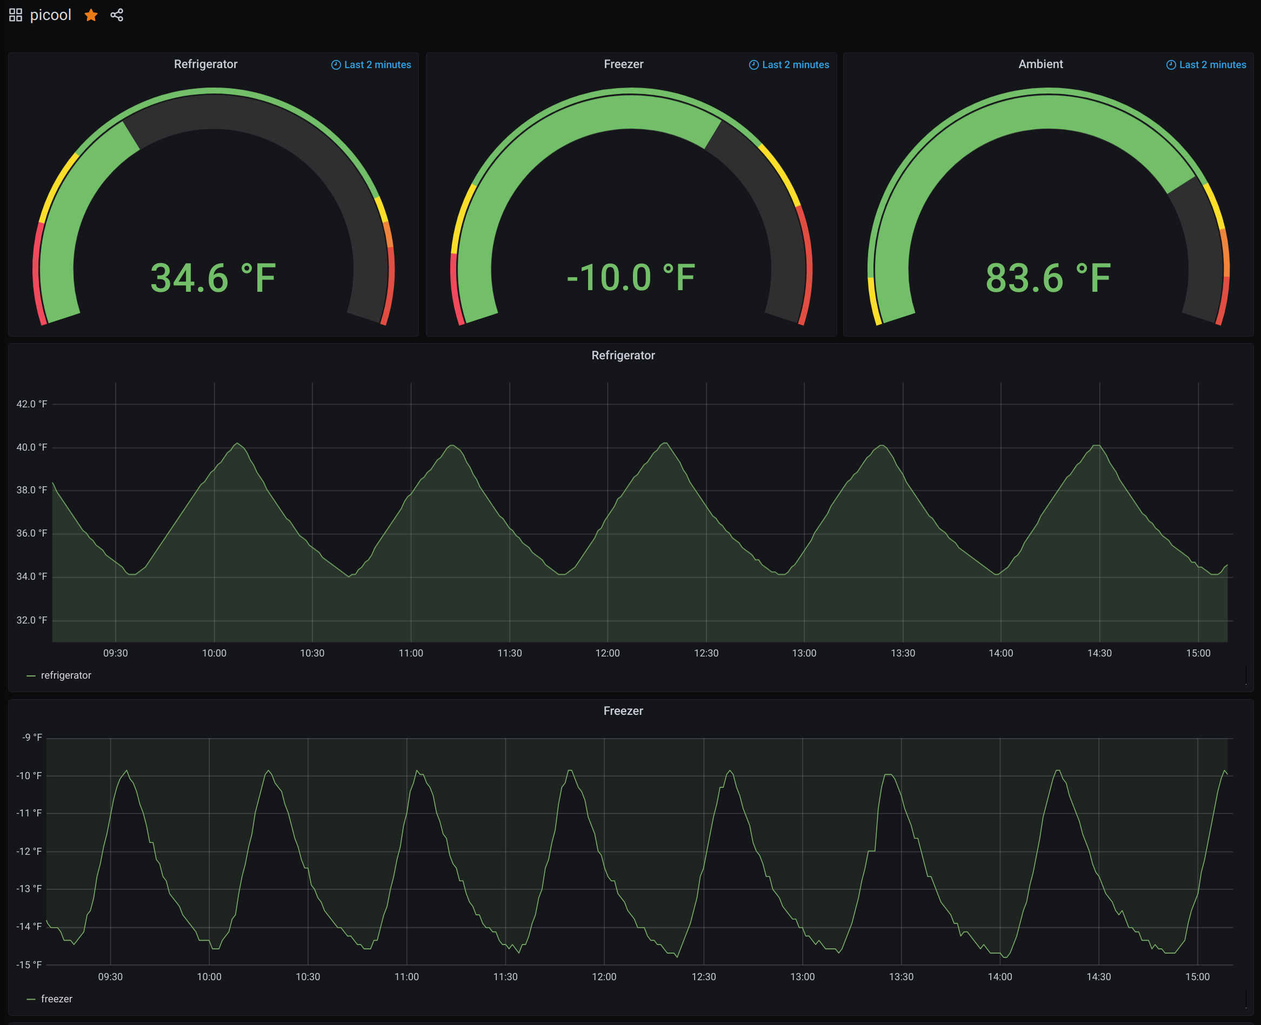
Task: Click the refrigerator legend color line
Action: pos(31,675)
